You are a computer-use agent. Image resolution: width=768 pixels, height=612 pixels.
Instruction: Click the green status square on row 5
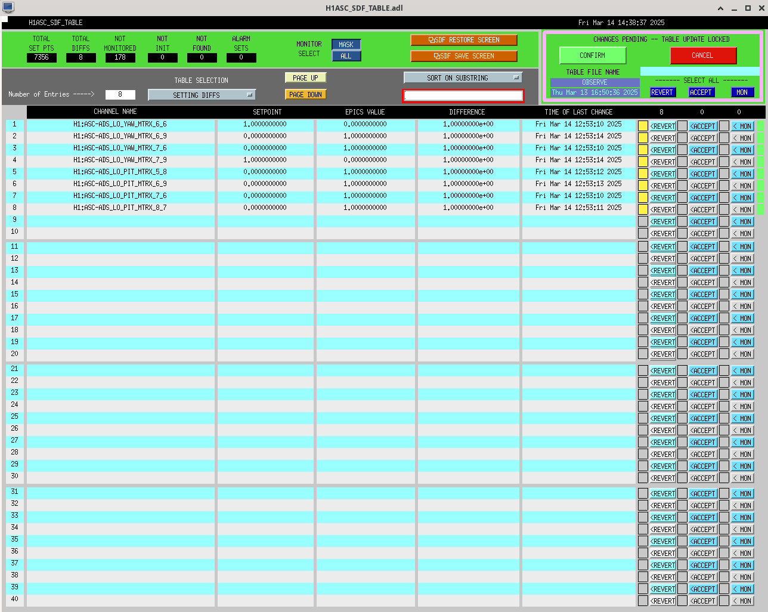coord(761,174)
